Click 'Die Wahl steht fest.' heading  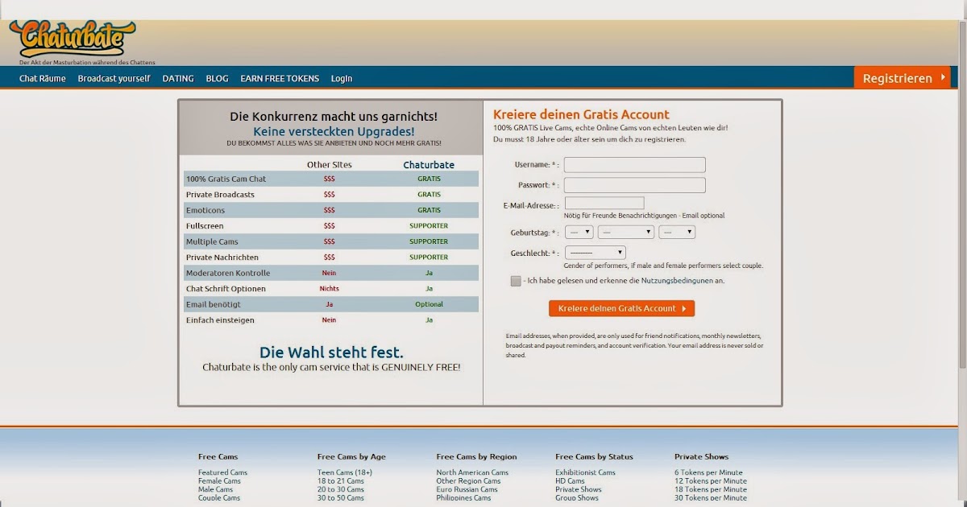coord(331,352)
